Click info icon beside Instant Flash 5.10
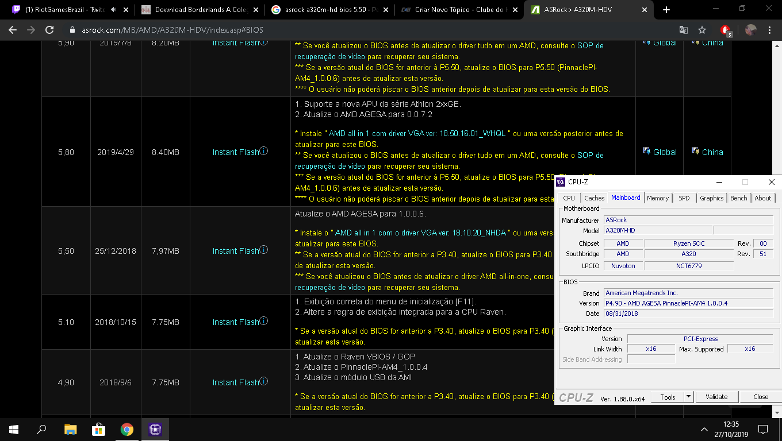 coord(264,321)
